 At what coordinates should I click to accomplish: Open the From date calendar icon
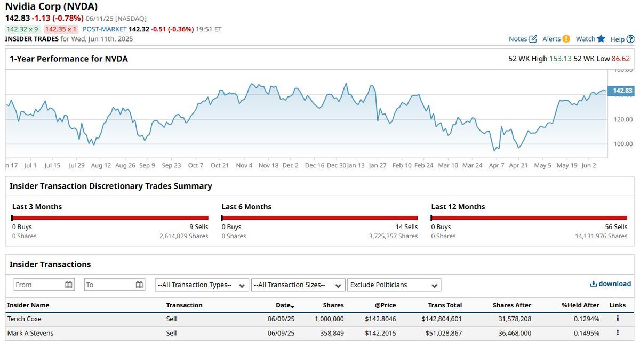pos(69,285)
